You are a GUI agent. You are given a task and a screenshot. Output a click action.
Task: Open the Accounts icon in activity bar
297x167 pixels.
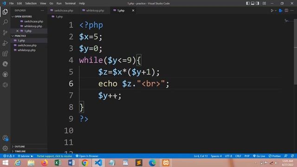click(x=5, y=138)
